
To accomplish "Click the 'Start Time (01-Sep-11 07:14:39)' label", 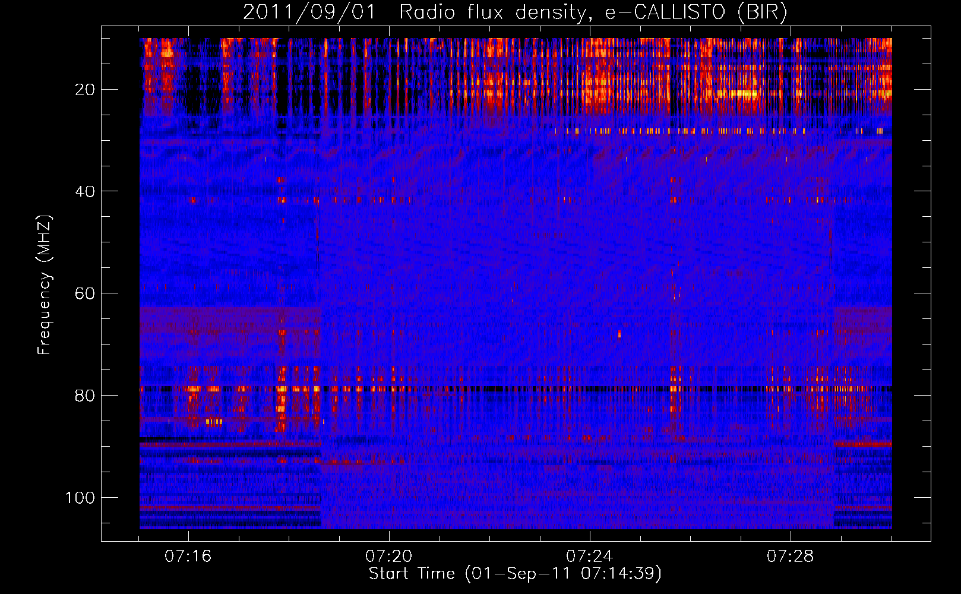I will coord(515,574).
